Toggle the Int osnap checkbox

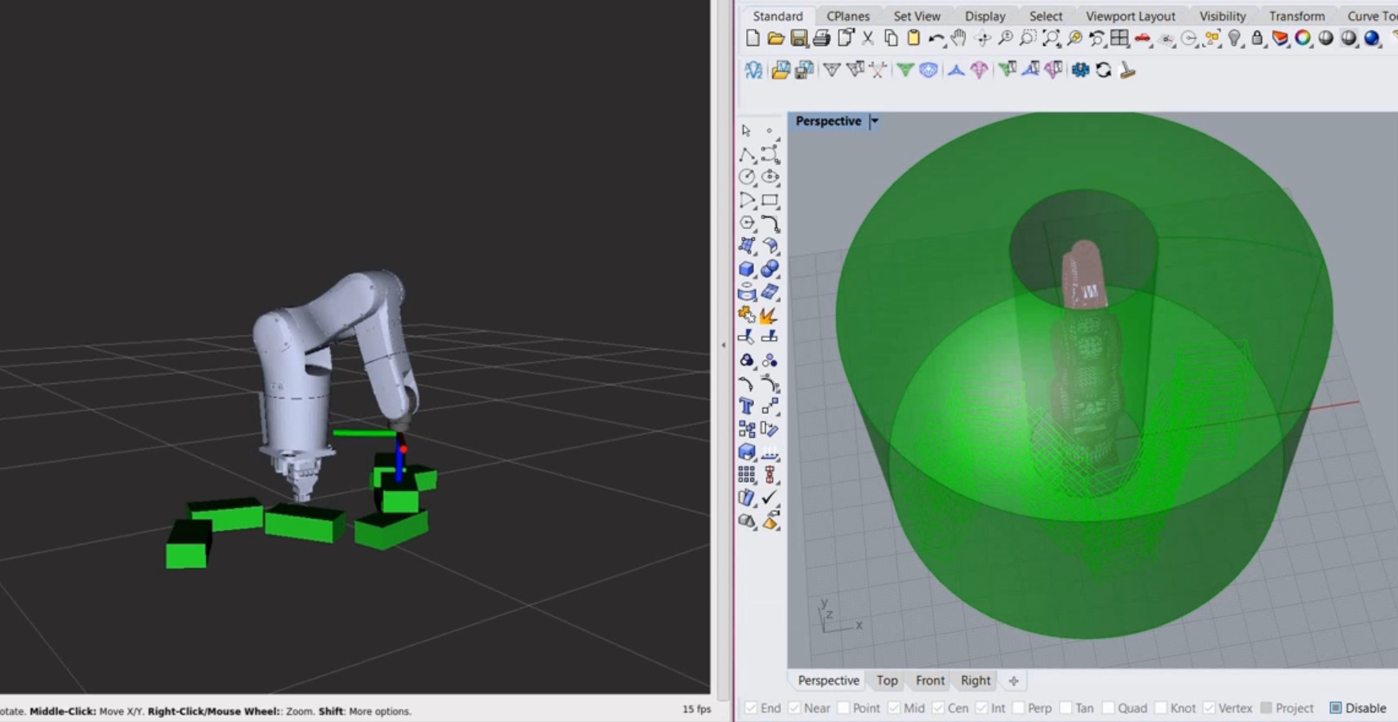point(981,708)
